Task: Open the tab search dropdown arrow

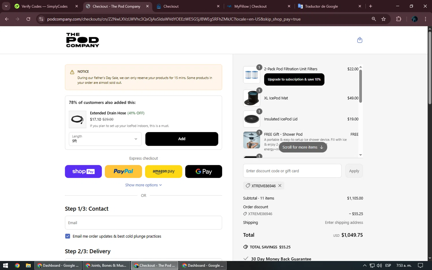Action: [x=6, y=6]
